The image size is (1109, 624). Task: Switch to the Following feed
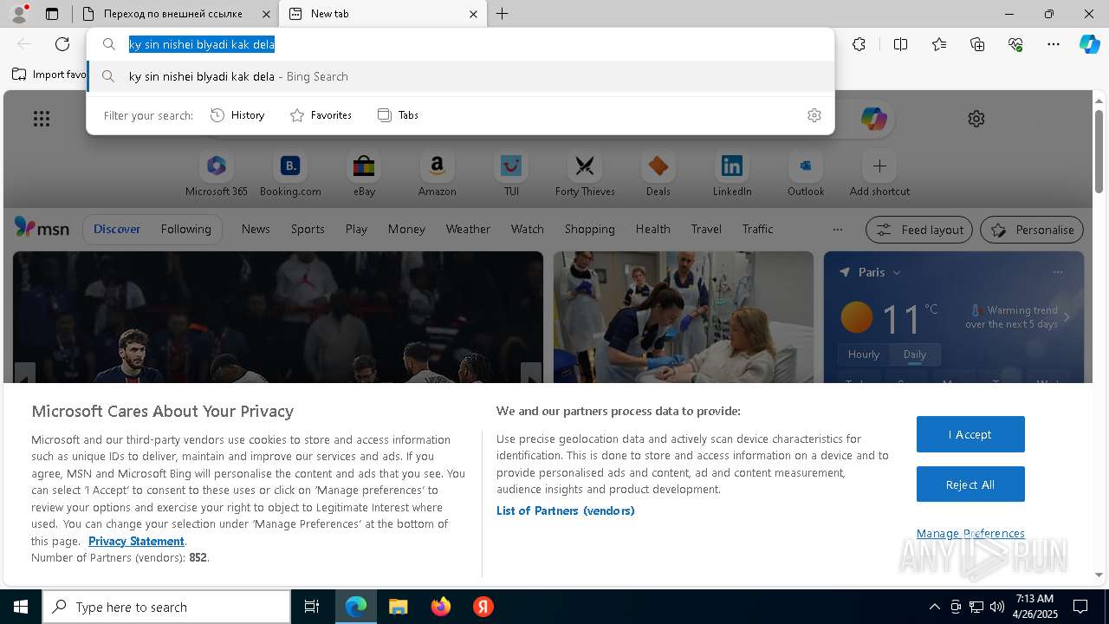point(185,229)
